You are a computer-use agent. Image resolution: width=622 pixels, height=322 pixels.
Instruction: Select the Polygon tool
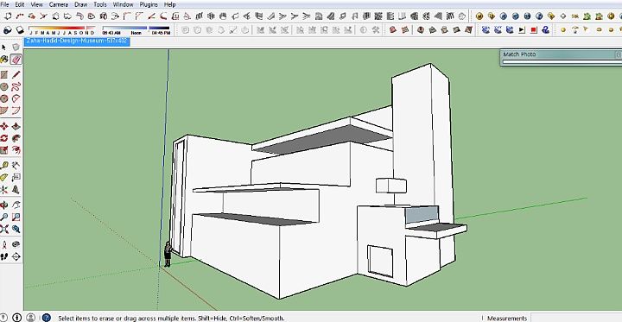[x=4, y=98]
